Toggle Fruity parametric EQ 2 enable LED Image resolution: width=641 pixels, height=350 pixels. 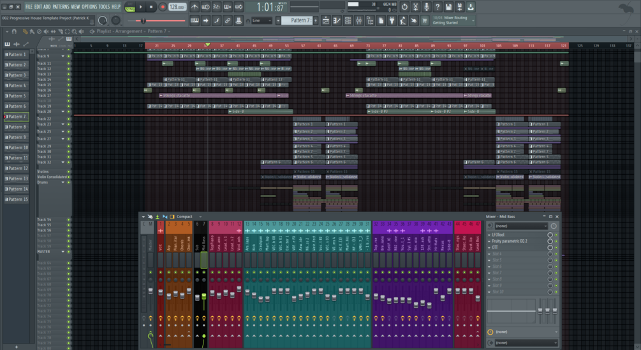coord(556,242)
